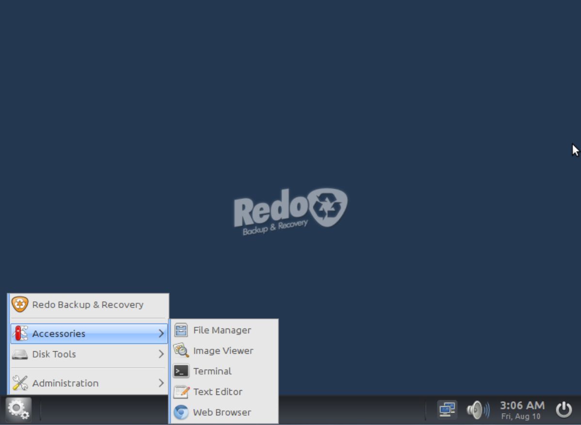
Task: Select the Disk Tools menu item
Action: (89, 354)
